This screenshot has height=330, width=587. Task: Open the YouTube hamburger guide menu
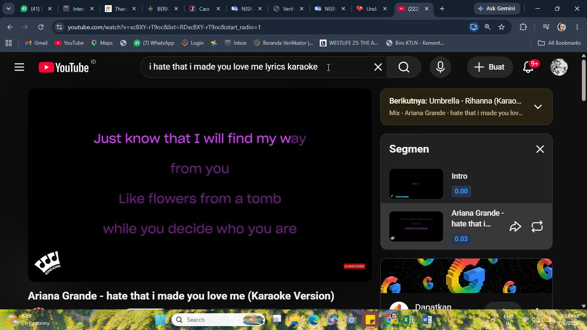pos(19,67)
